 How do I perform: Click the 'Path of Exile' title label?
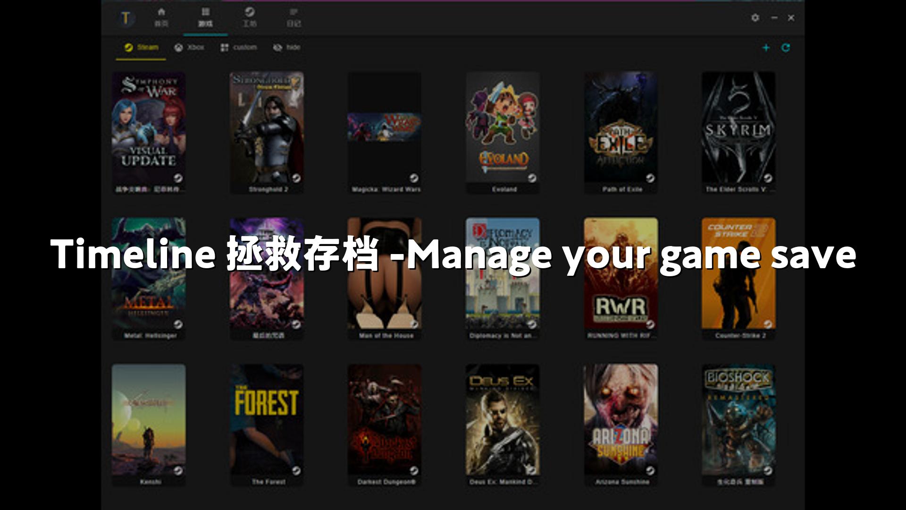pyautogui.click(x=622, y=189)
